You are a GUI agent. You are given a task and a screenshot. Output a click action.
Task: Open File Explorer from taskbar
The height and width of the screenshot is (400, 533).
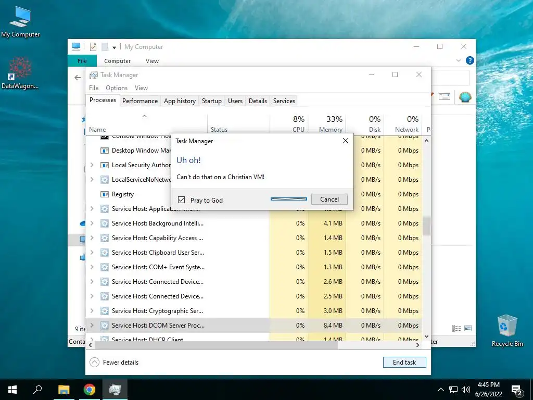tap(64, 390)
